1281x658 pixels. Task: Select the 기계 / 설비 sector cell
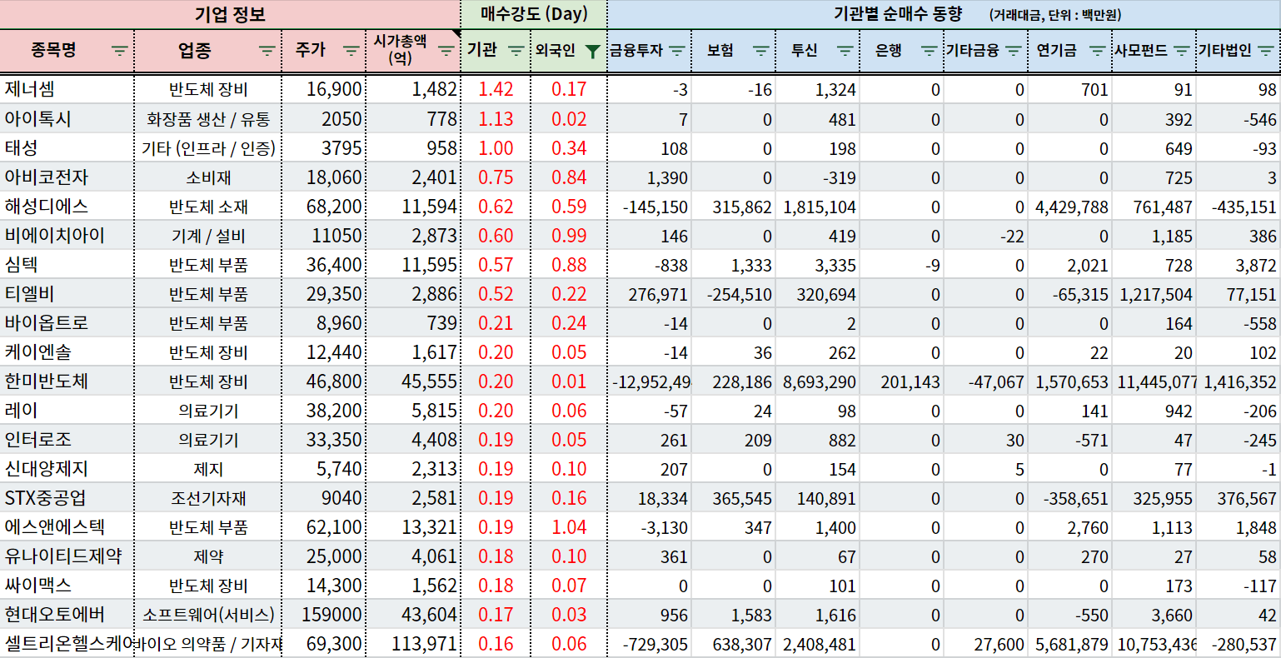pyautogui.click(x=208, y=235)
